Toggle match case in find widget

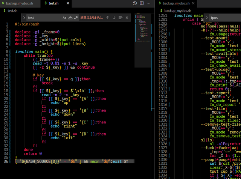[x=64, y=18]
